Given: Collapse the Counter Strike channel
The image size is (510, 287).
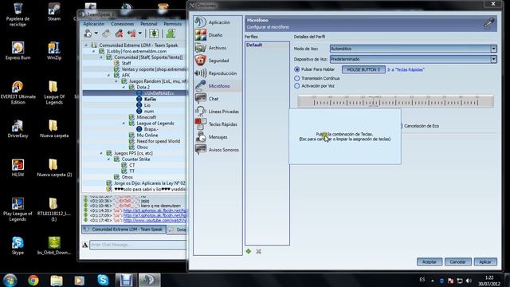Looking at the screenshot, I should click(x=108, y=159).
